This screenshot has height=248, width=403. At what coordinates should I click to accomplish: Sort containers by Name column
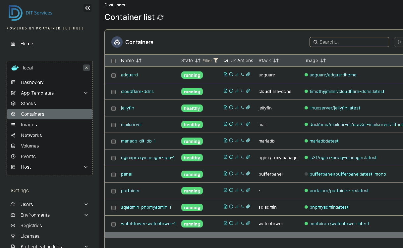coord(131,61)
